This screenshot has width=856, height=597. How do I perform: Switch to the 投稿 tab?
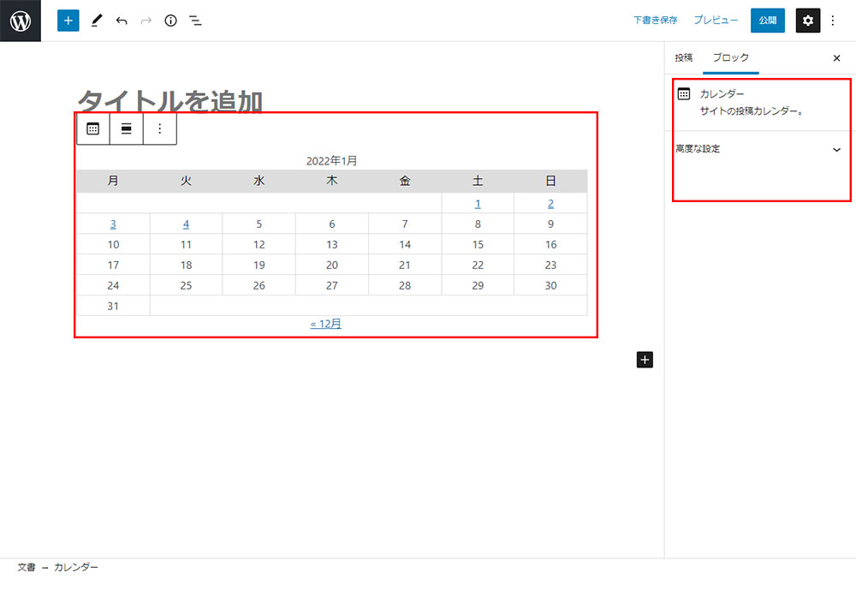click(x=683, y=58)
